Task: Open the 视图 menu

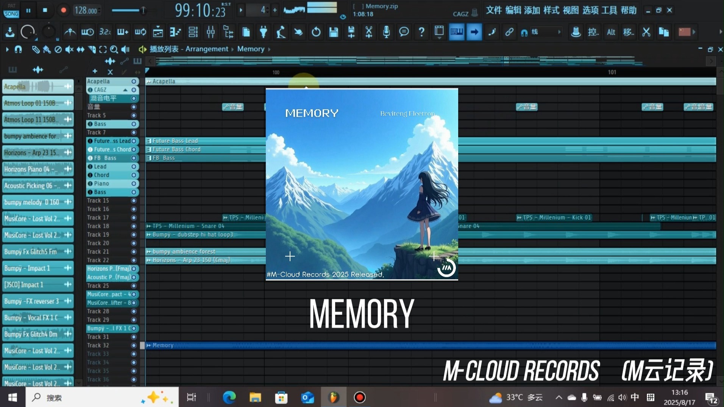Action: pos(571,10)
